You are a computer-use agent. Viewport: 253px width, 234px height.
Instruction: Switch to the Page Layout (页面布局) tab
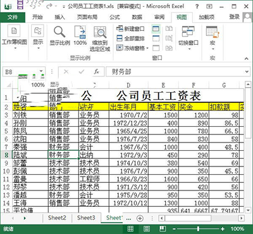[x=87, y=17]
